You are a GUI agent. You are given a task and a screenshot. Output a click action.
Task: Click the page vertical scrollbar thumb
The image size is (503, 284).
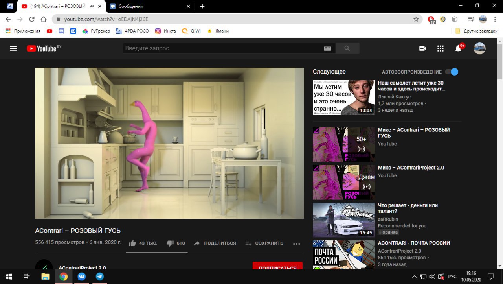click(x=499, y=61)
